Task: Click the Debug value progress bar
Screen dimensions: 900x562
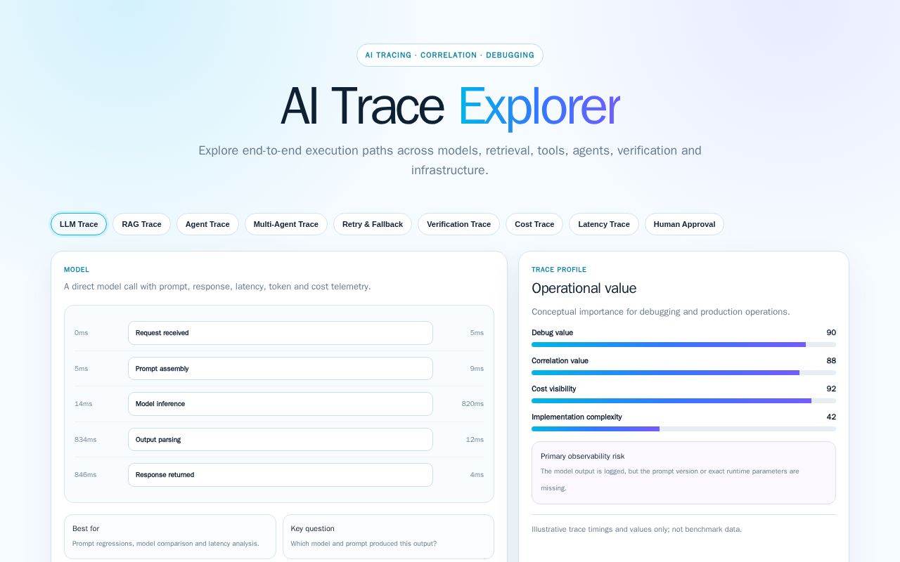Action: [x=683, y=344]
